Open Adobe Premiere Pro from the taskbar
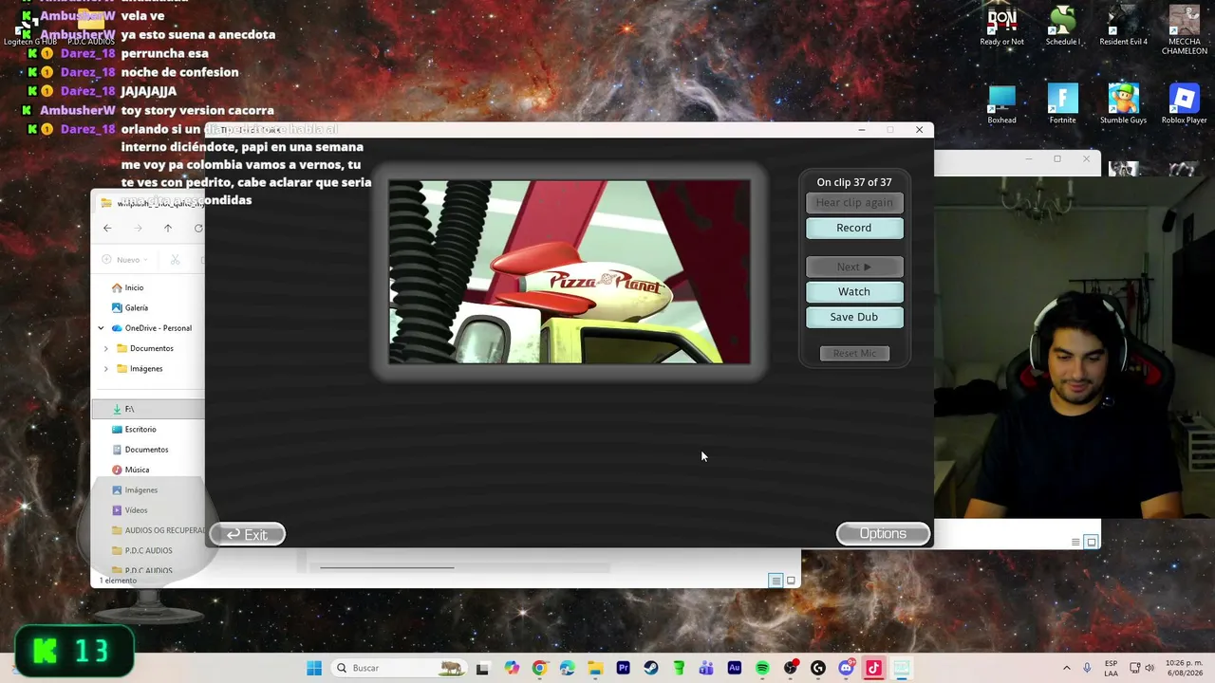Image resolution: width=1215 pixels, height=683 pixels. pyautogui.click(x=623, y=668)
